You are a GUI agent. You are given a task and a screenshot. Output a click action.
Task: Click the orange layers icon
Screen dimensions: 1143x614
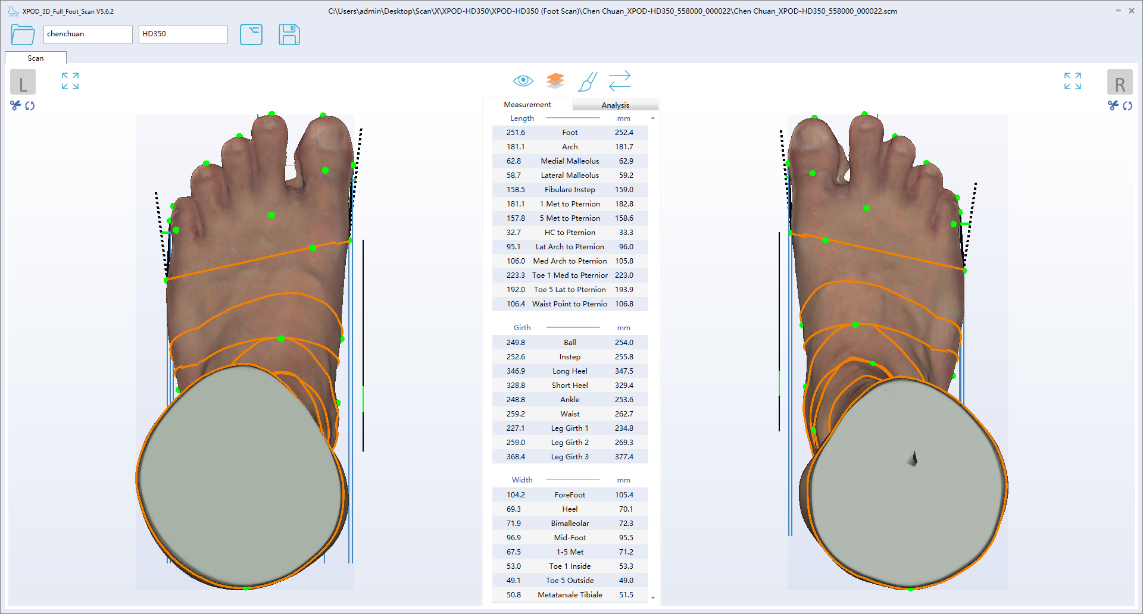click(x=555, y=80)
